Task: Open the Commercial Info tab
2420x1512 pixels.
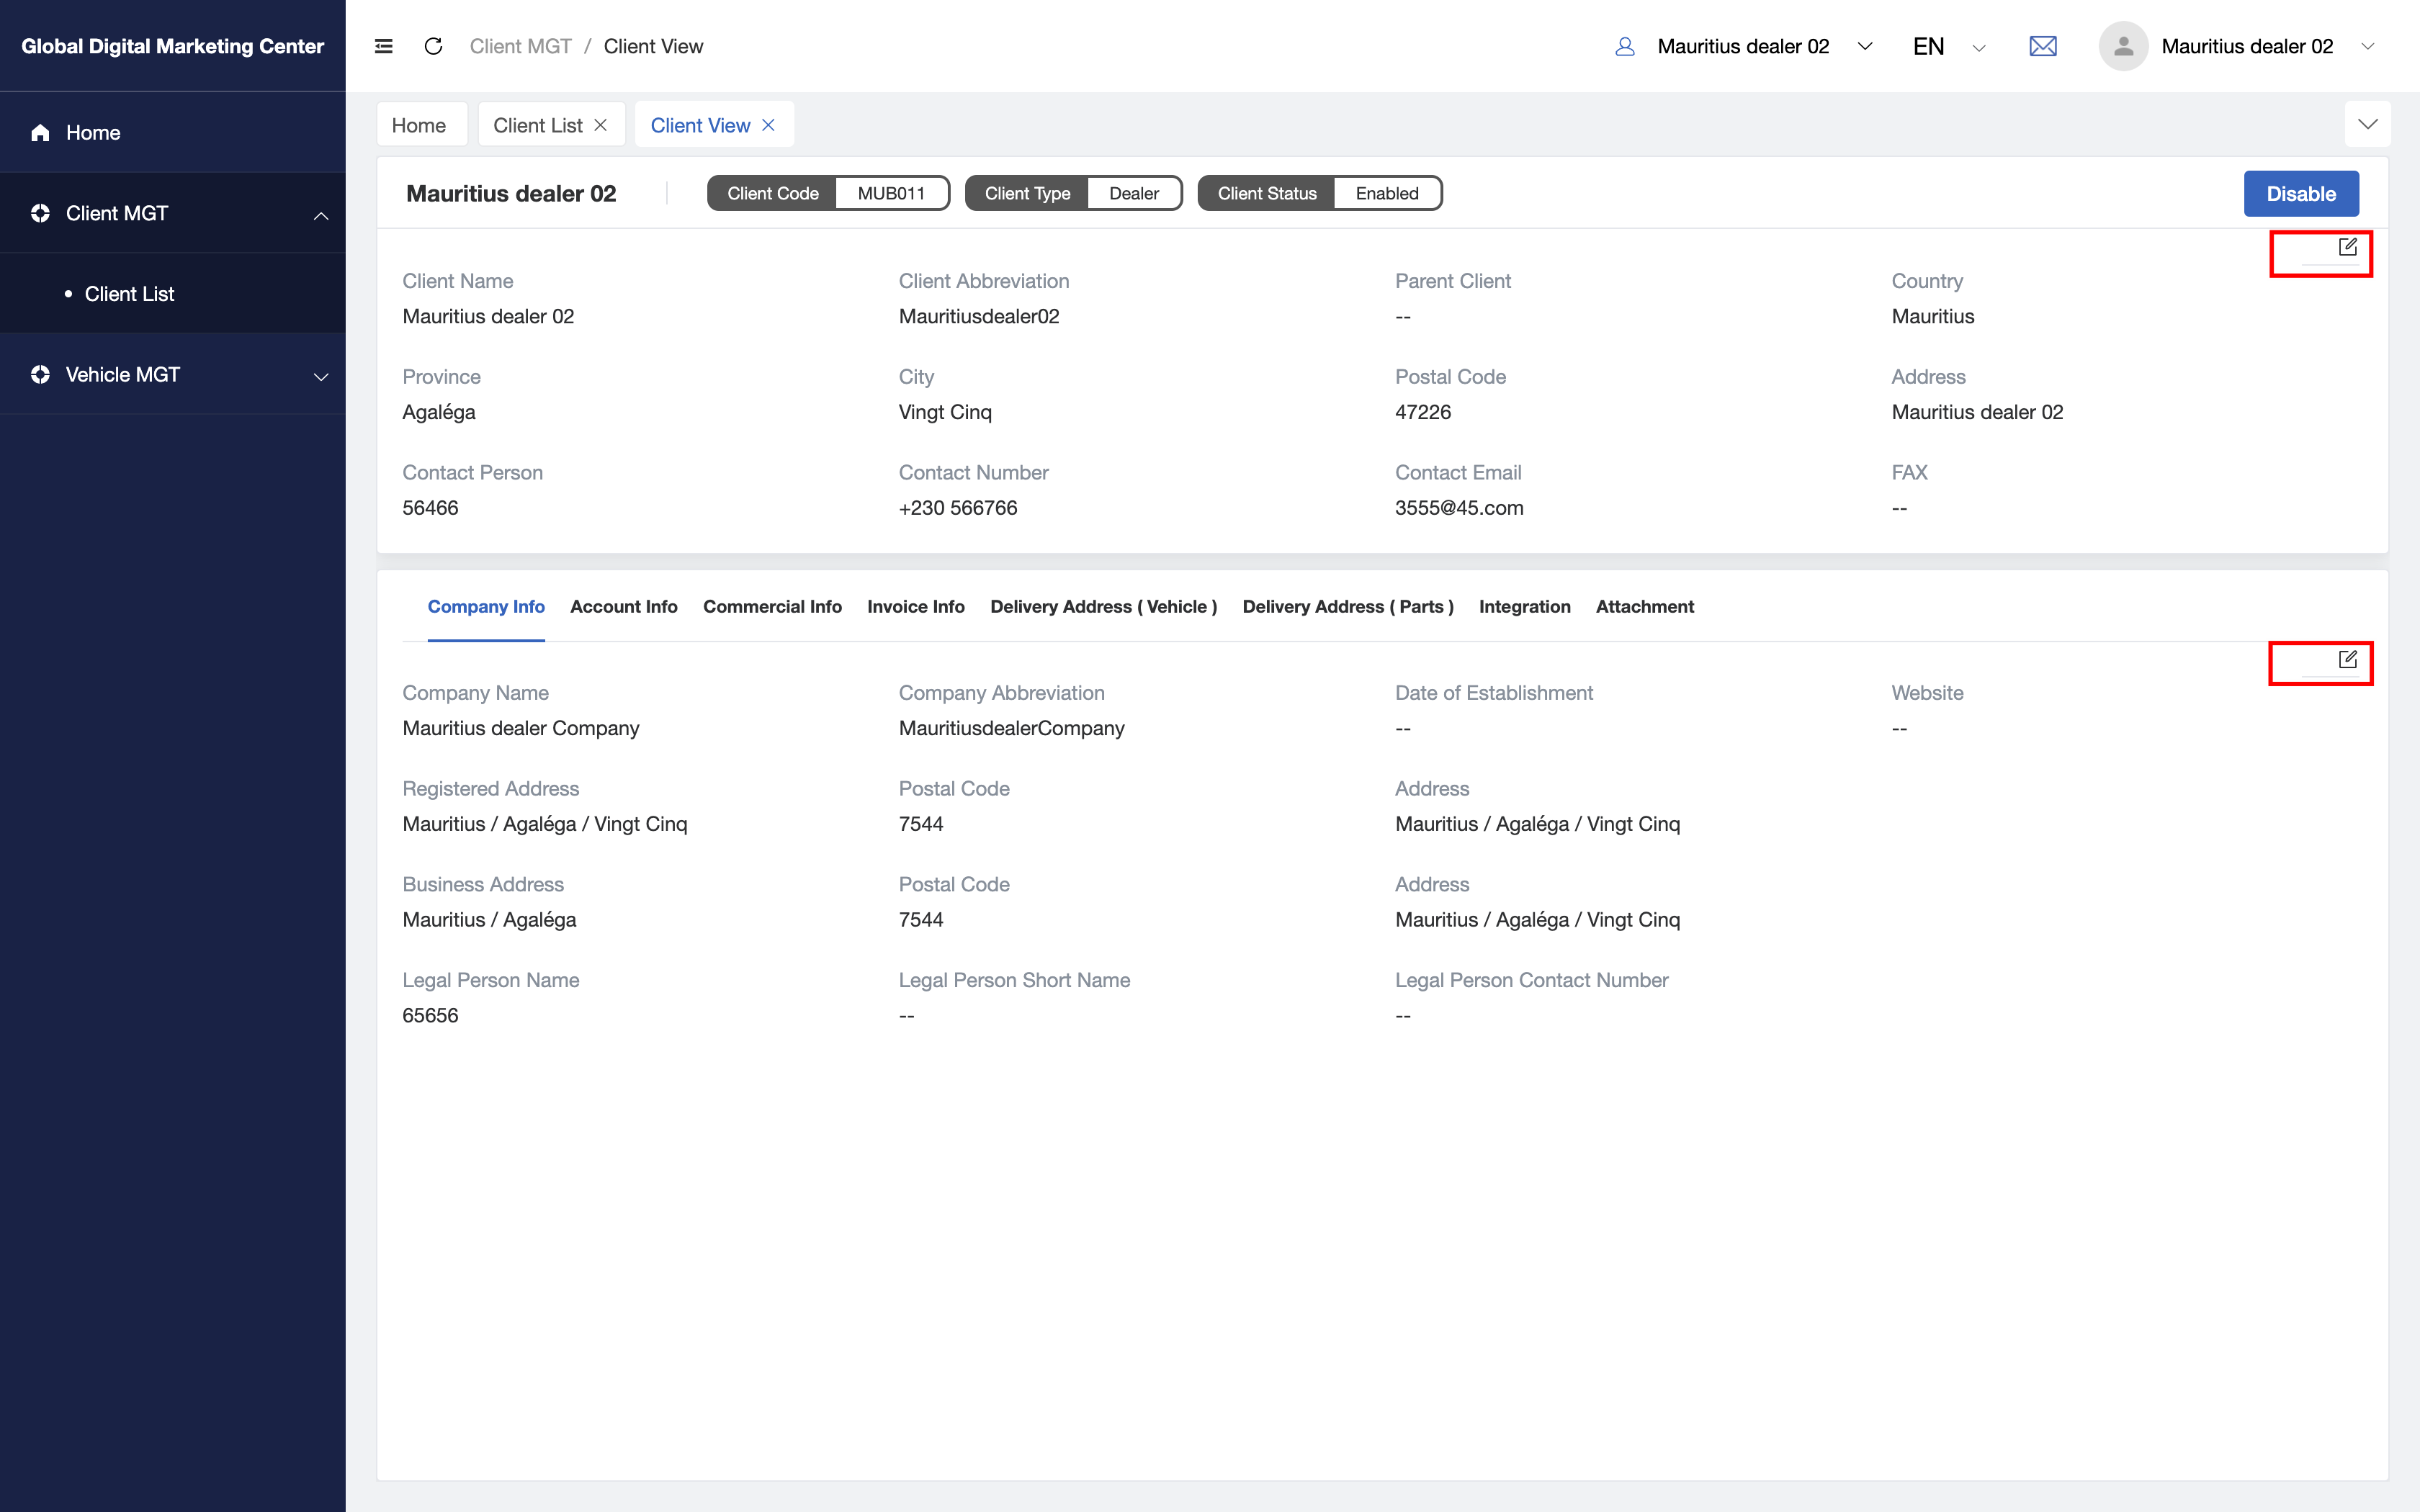Action: click(x=772, y=607)
